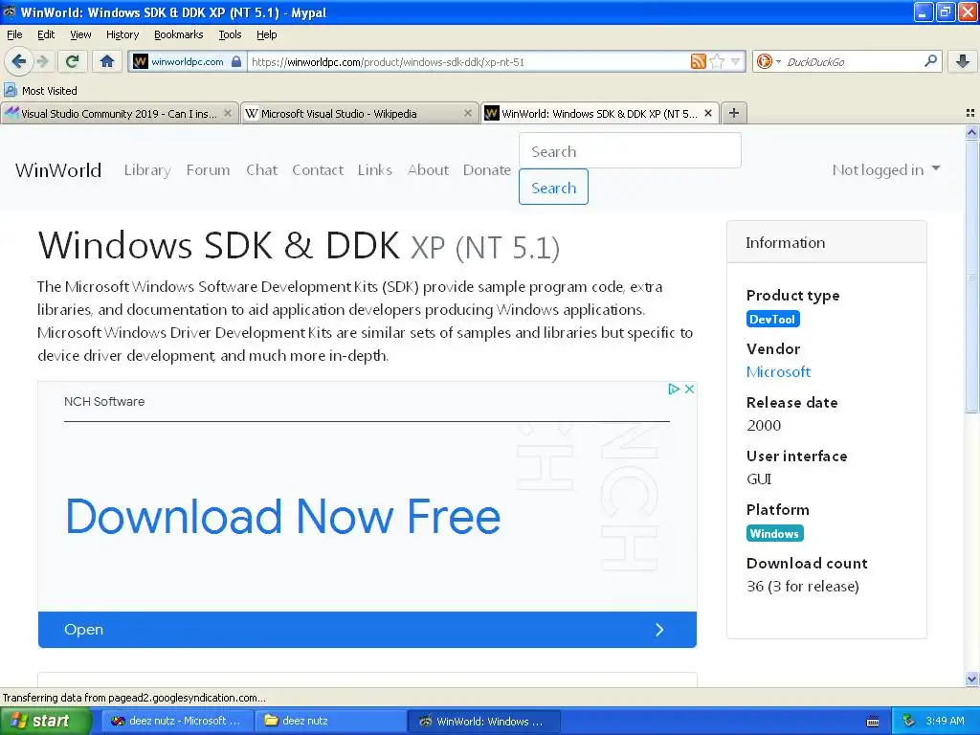
Task: Open the Most Visited bookmarks folder
Action: point(40,91)
